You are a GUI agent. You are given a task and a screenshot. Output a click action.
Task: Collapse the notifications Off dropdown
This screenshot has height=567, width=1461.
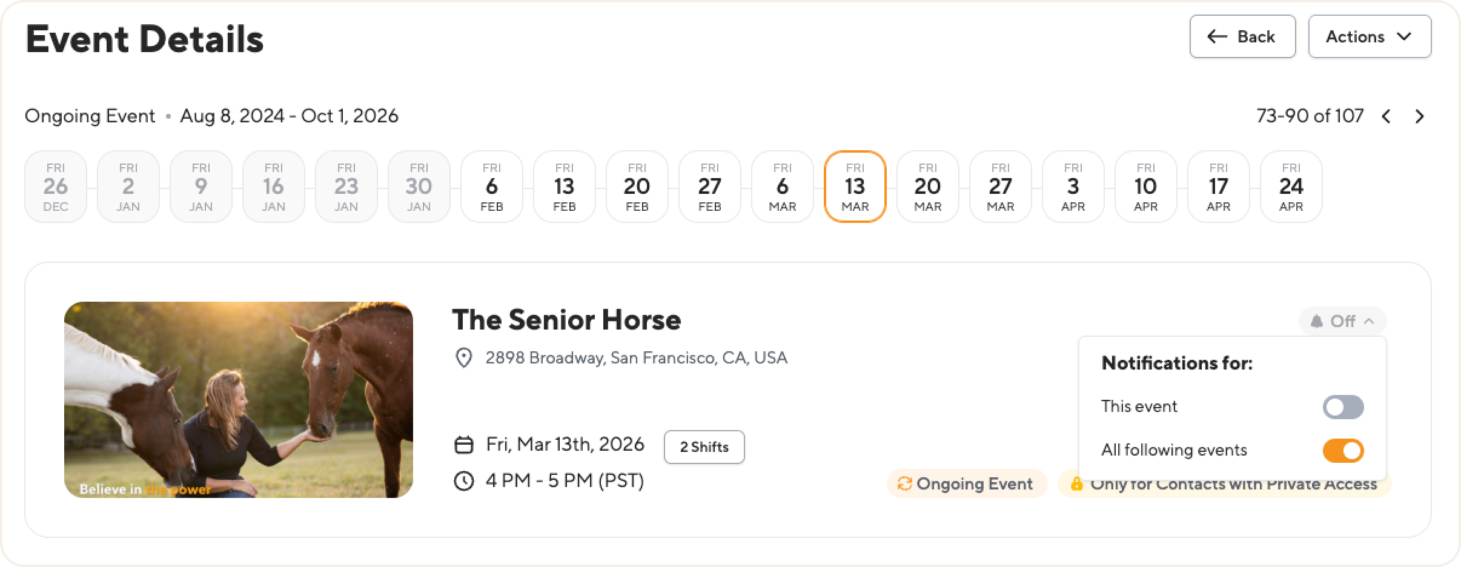tap(1342, 322)
